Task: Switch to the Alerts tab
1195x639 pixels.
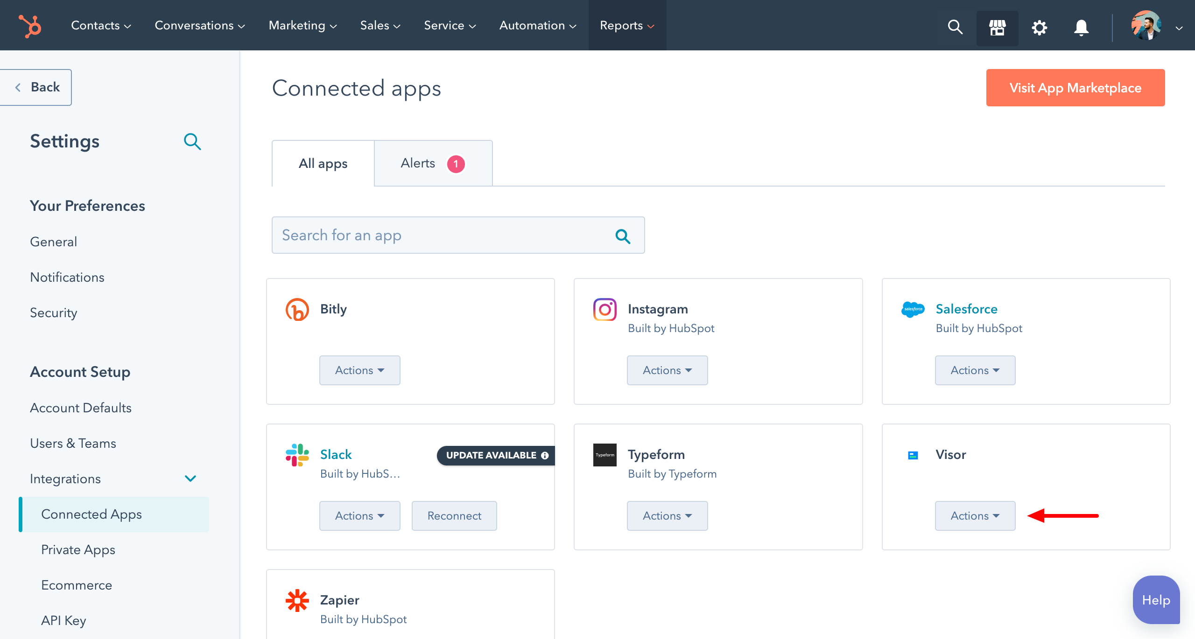Action: click(x=433, y=163)
